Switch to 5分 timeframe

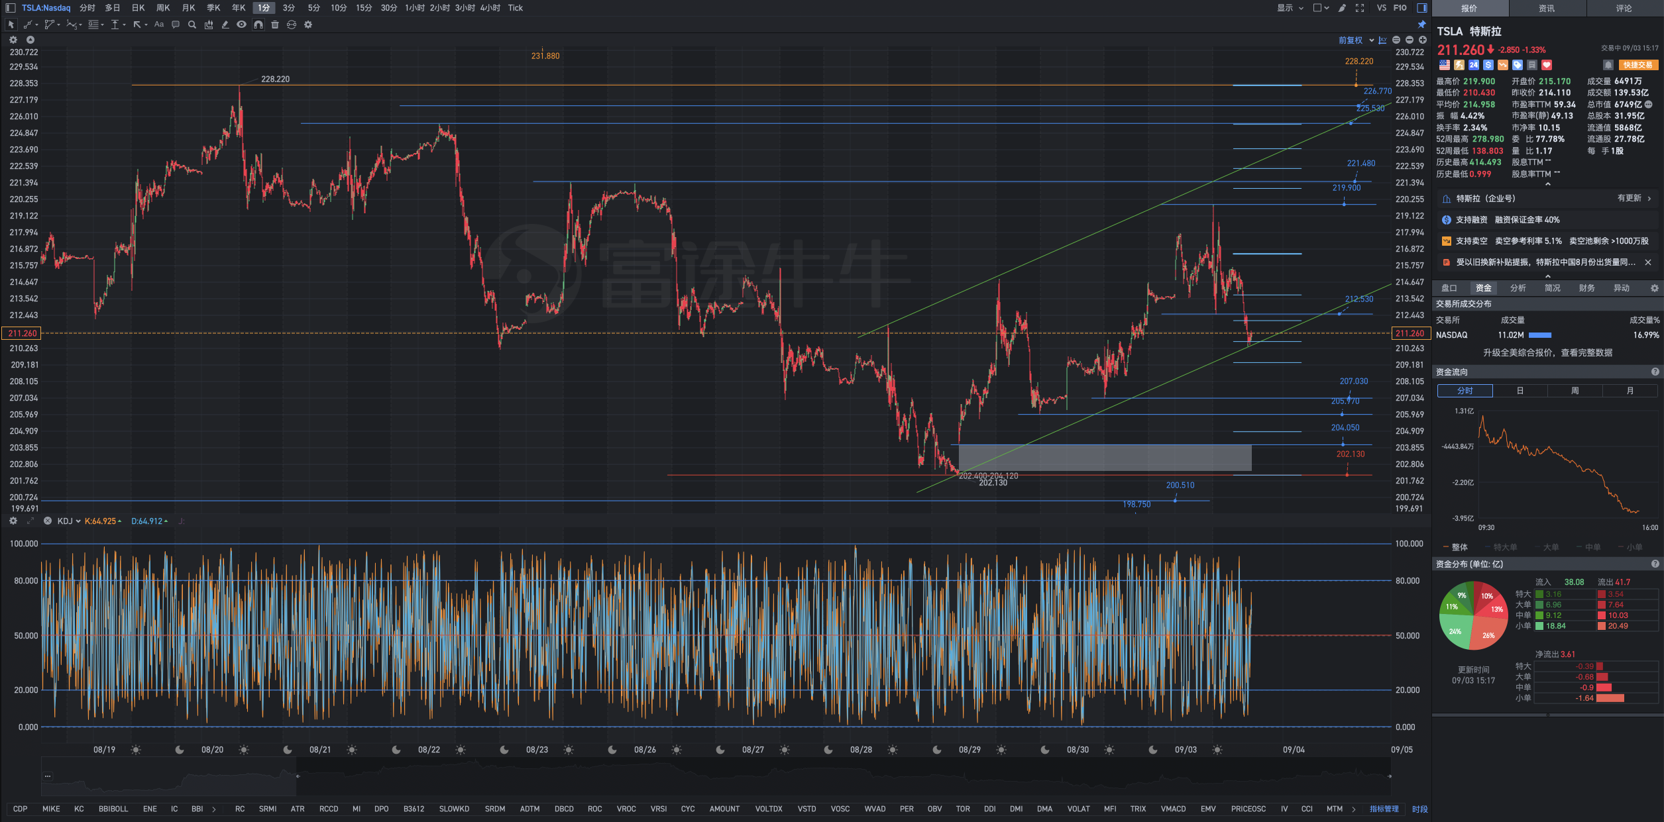click(314, 8)
